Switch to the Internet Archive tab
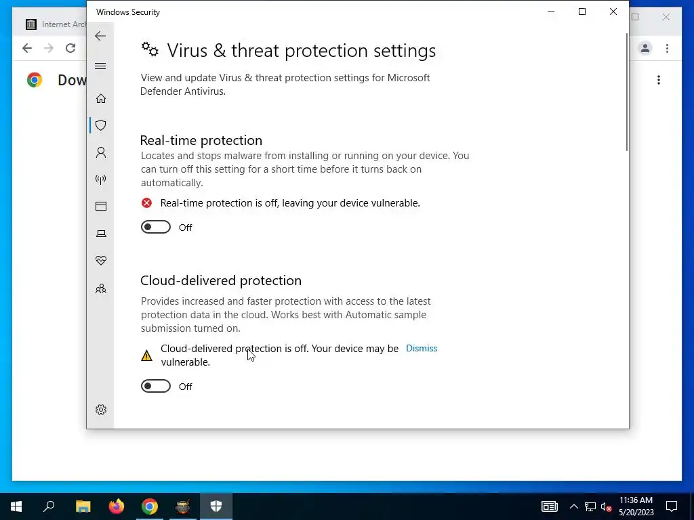The width and height of the screenshot is (694, 520). click(x=56, y=24)
